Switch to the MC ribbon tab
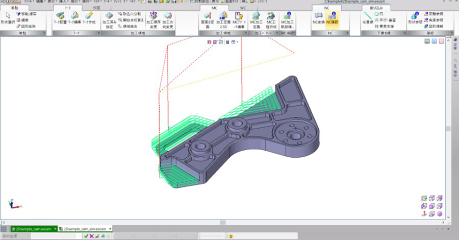Viewport: 459px width, 240px height. [215, 8]
